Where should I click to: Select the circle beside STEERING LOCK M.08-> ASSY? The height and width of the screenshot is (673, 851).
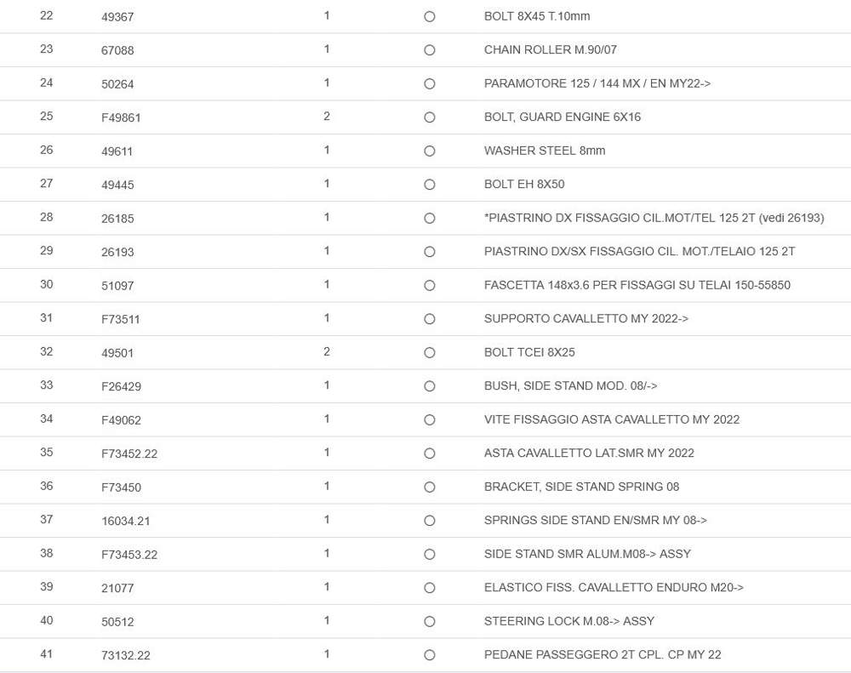click(x=430, y=622)
